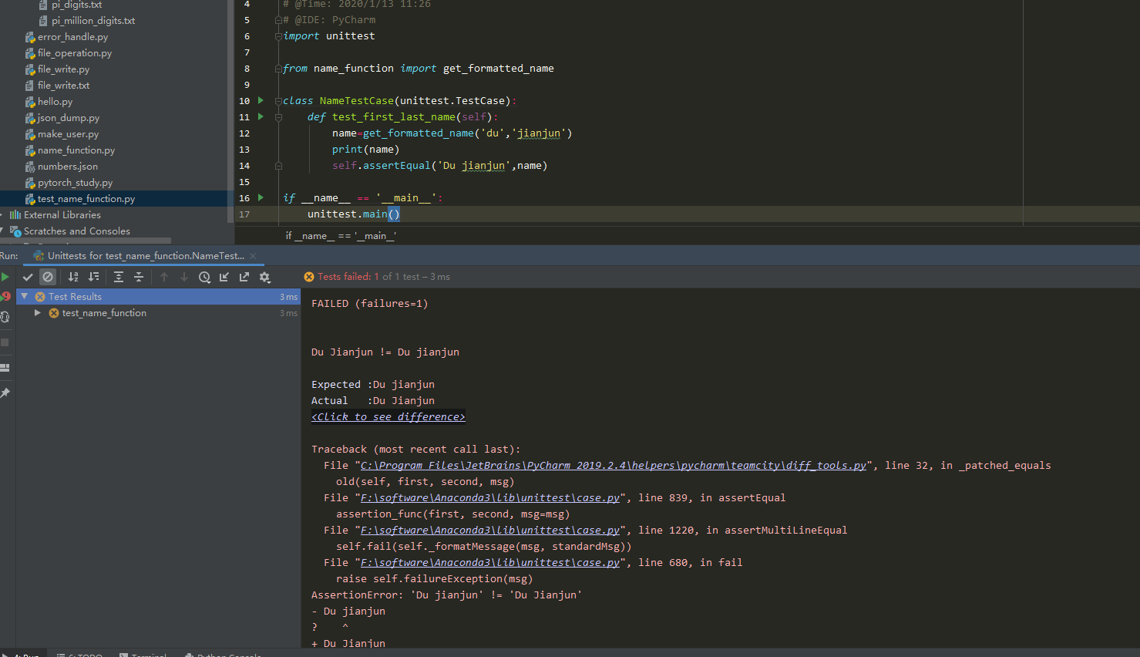Fold the NameTestCase class block
Image resolution: width=1140 pixels, height=657 pixels.
[x=278, y=101]
